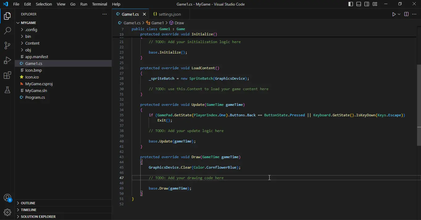Open the Run menu
The width and height of the screenshot is (421, 220).
pyautogui.click(x=84, y=4)
